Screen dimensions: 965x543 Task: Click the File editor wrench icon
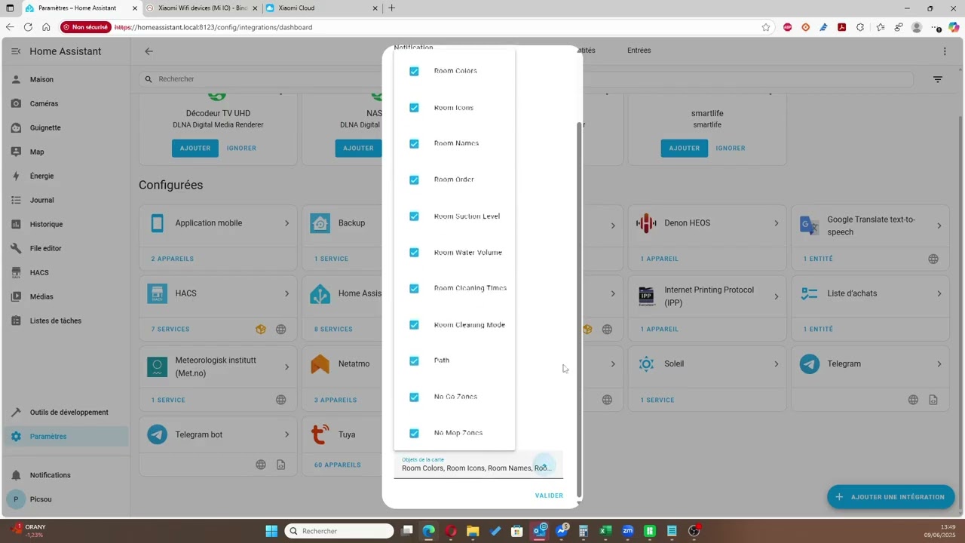(16, 248)
